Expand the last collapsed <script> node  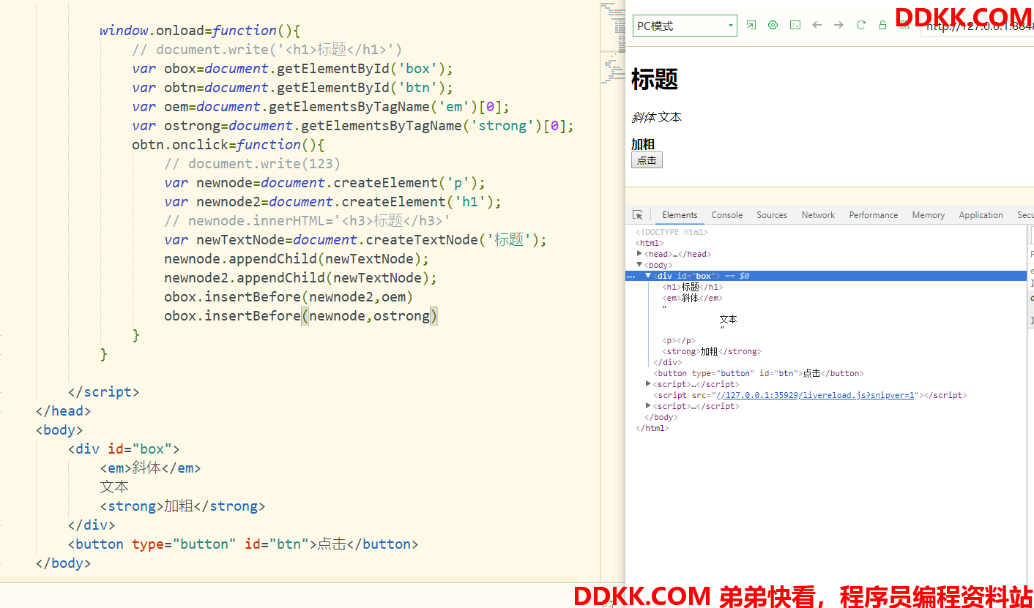[648, 405]
